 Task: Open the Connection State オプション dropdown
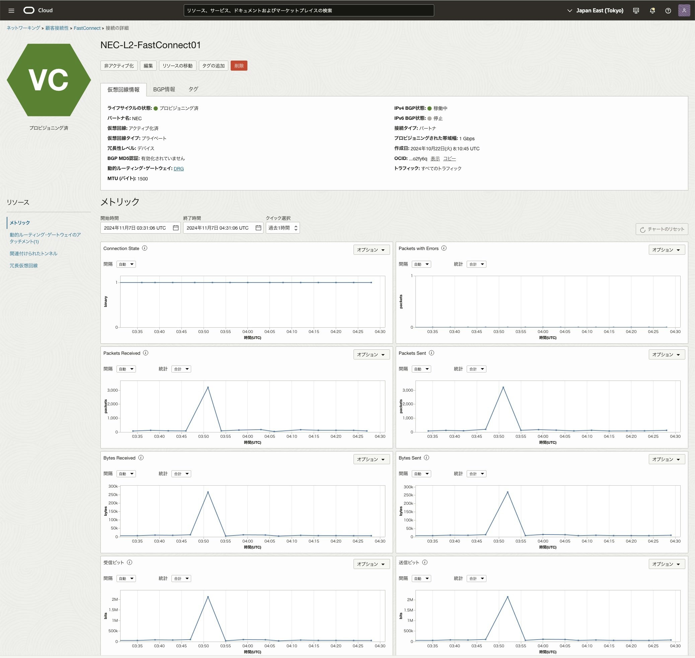371,250
